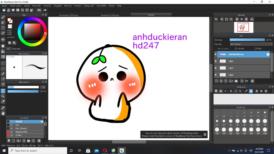This screenshot has height=154, width=274.
Task: Select the Move tool
Action: (x=3, y=40)
